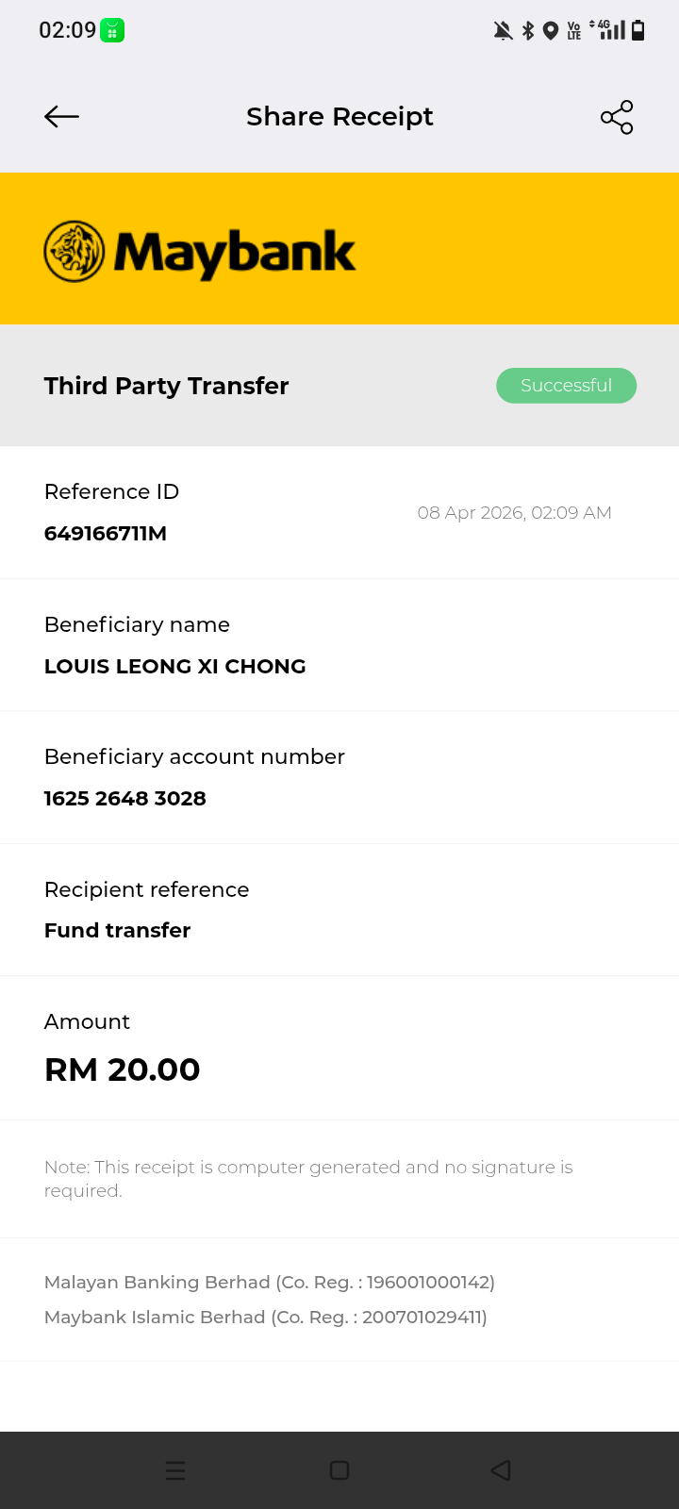Viewport: 679px width, 1509px height.
Task: Tap the Android home button icon
Action: pos(339,1470)
